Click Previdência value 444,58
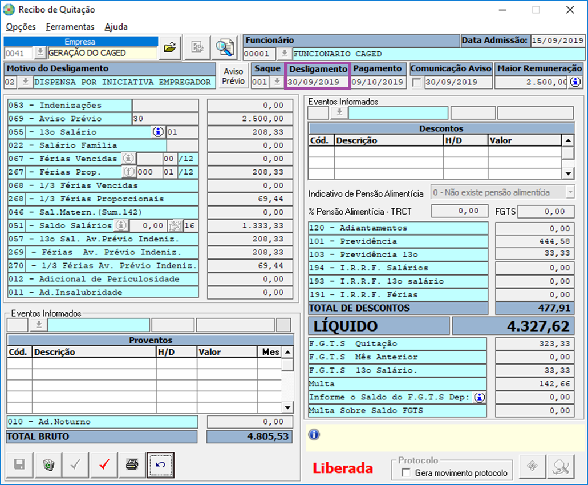The width and height of the screenshot is (588, 485). (535, 241)
